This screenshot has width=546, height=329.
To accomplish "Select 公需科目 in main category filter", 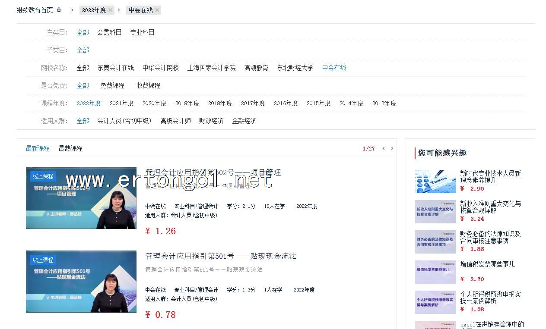I will pos(109,32).
